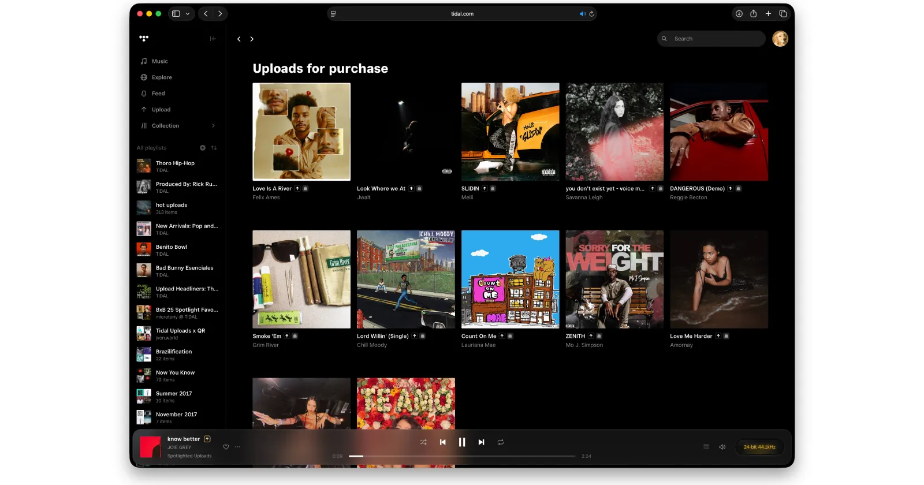The image size is (924, 485).
Task: Open Safari sidebar dropdown chevron
Action: click(x=188, y=14)
